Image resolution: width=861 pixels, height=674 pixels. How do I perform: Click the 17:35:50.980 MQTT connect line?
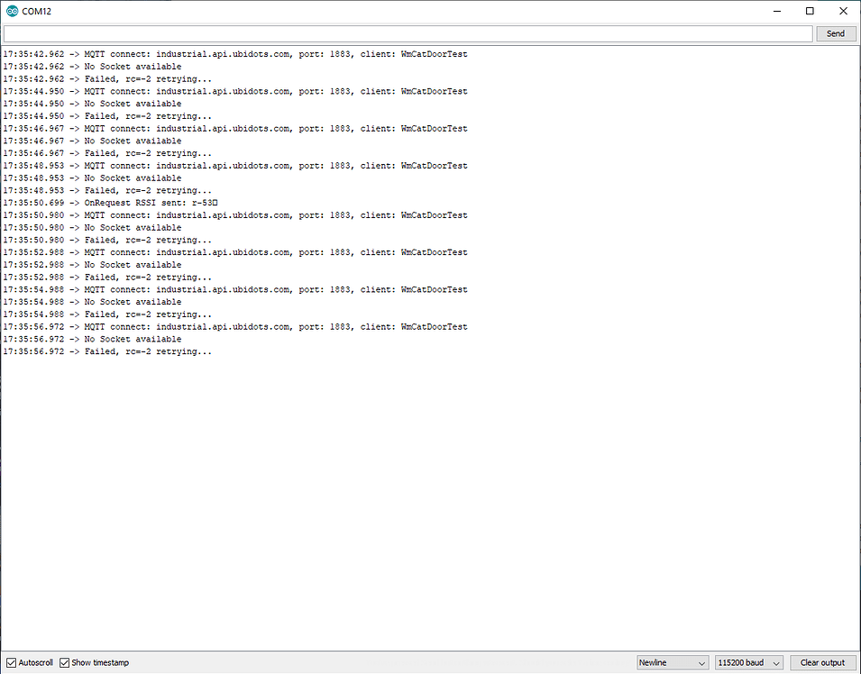(x=235, y=215)
